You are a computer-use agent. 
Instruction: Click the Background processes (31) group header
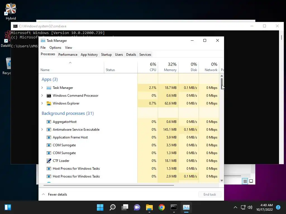pos(68,113)
